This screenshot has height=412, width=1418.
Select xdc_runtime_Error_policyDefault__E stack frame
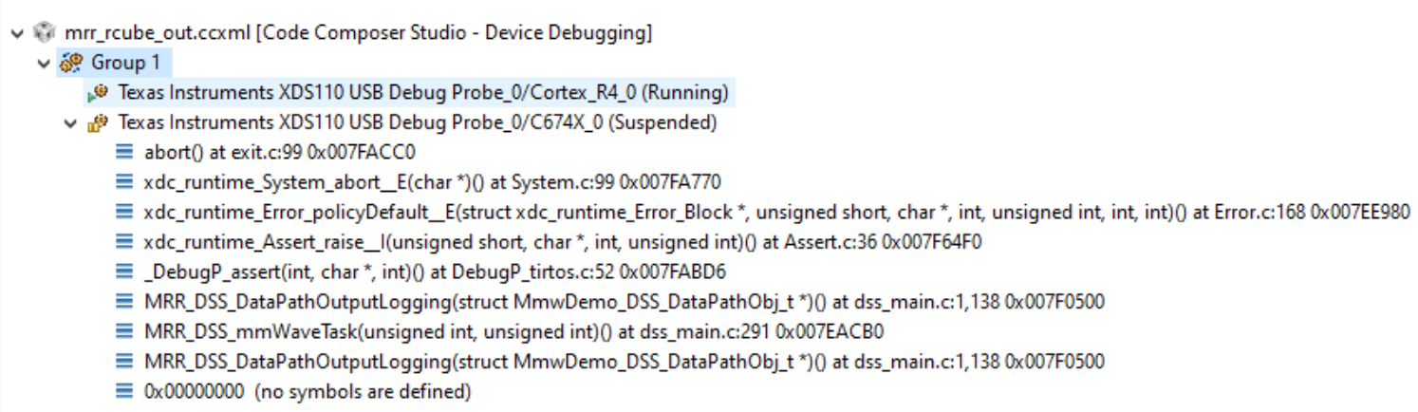(x=776, y=213)
